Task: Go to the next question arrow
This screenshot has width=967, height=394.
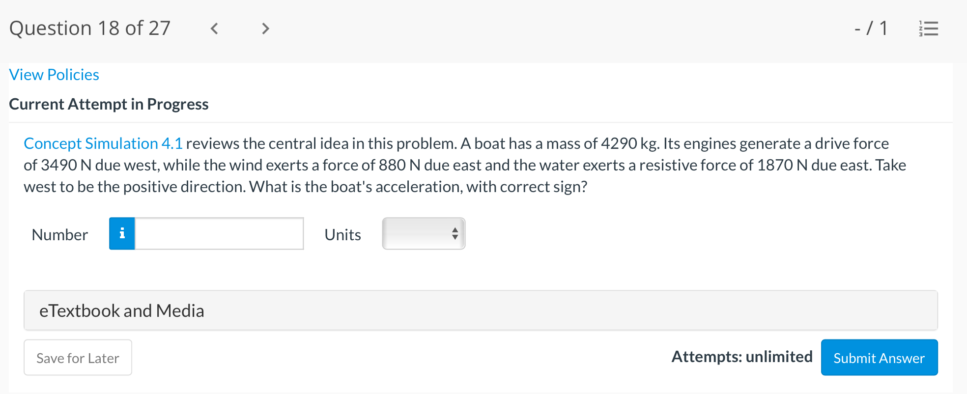Action: (x=265, y=28)
